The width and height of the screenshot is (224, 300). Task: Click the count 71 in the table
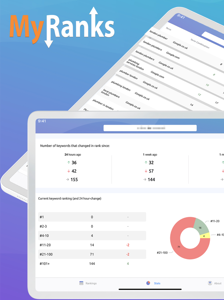coord(92,254)
